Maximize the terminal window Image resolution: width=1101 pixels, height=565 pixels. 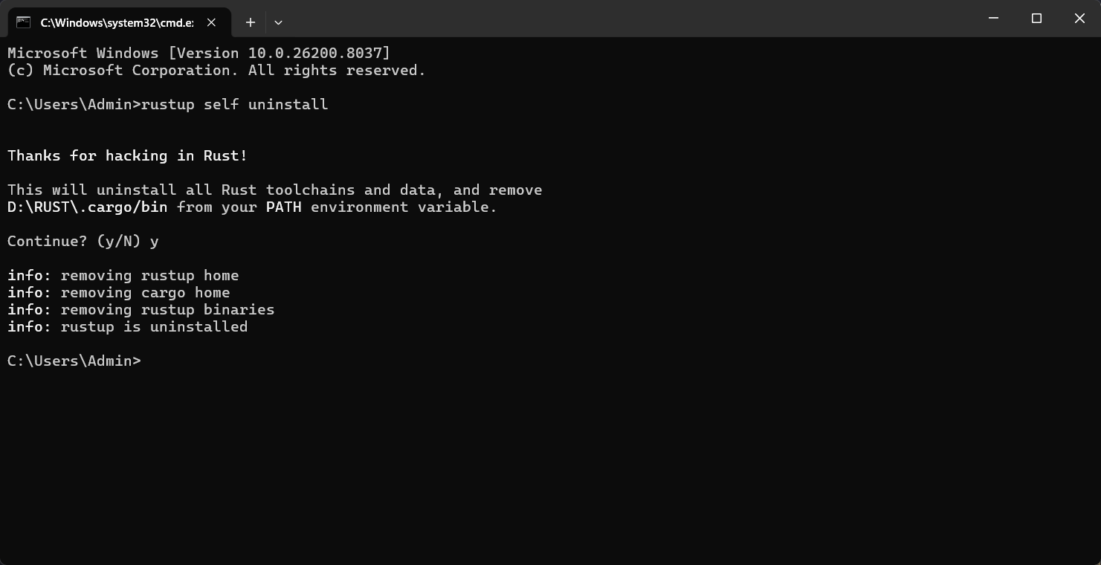click(1036, 19)
